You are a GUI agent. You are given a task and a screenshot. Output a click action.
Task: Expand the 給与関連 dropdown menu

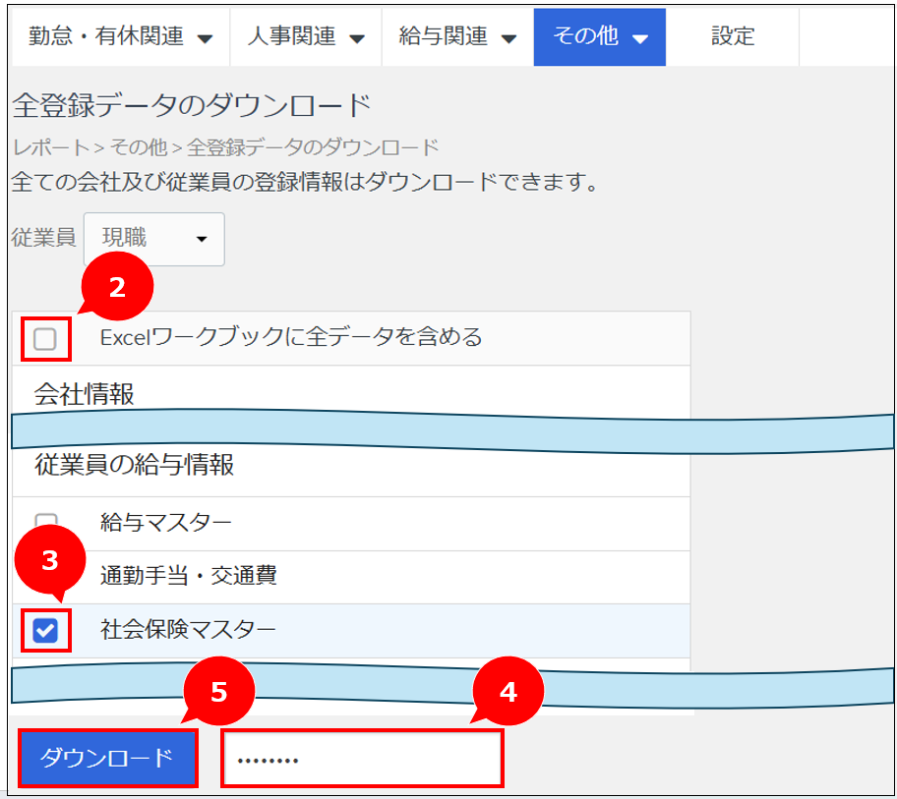coord(508,39)
